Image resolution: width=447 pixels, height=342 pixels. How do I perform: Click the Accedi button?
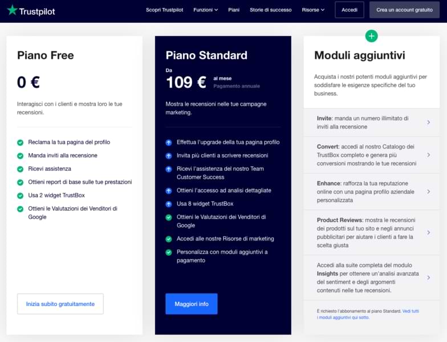pos(350,10)
